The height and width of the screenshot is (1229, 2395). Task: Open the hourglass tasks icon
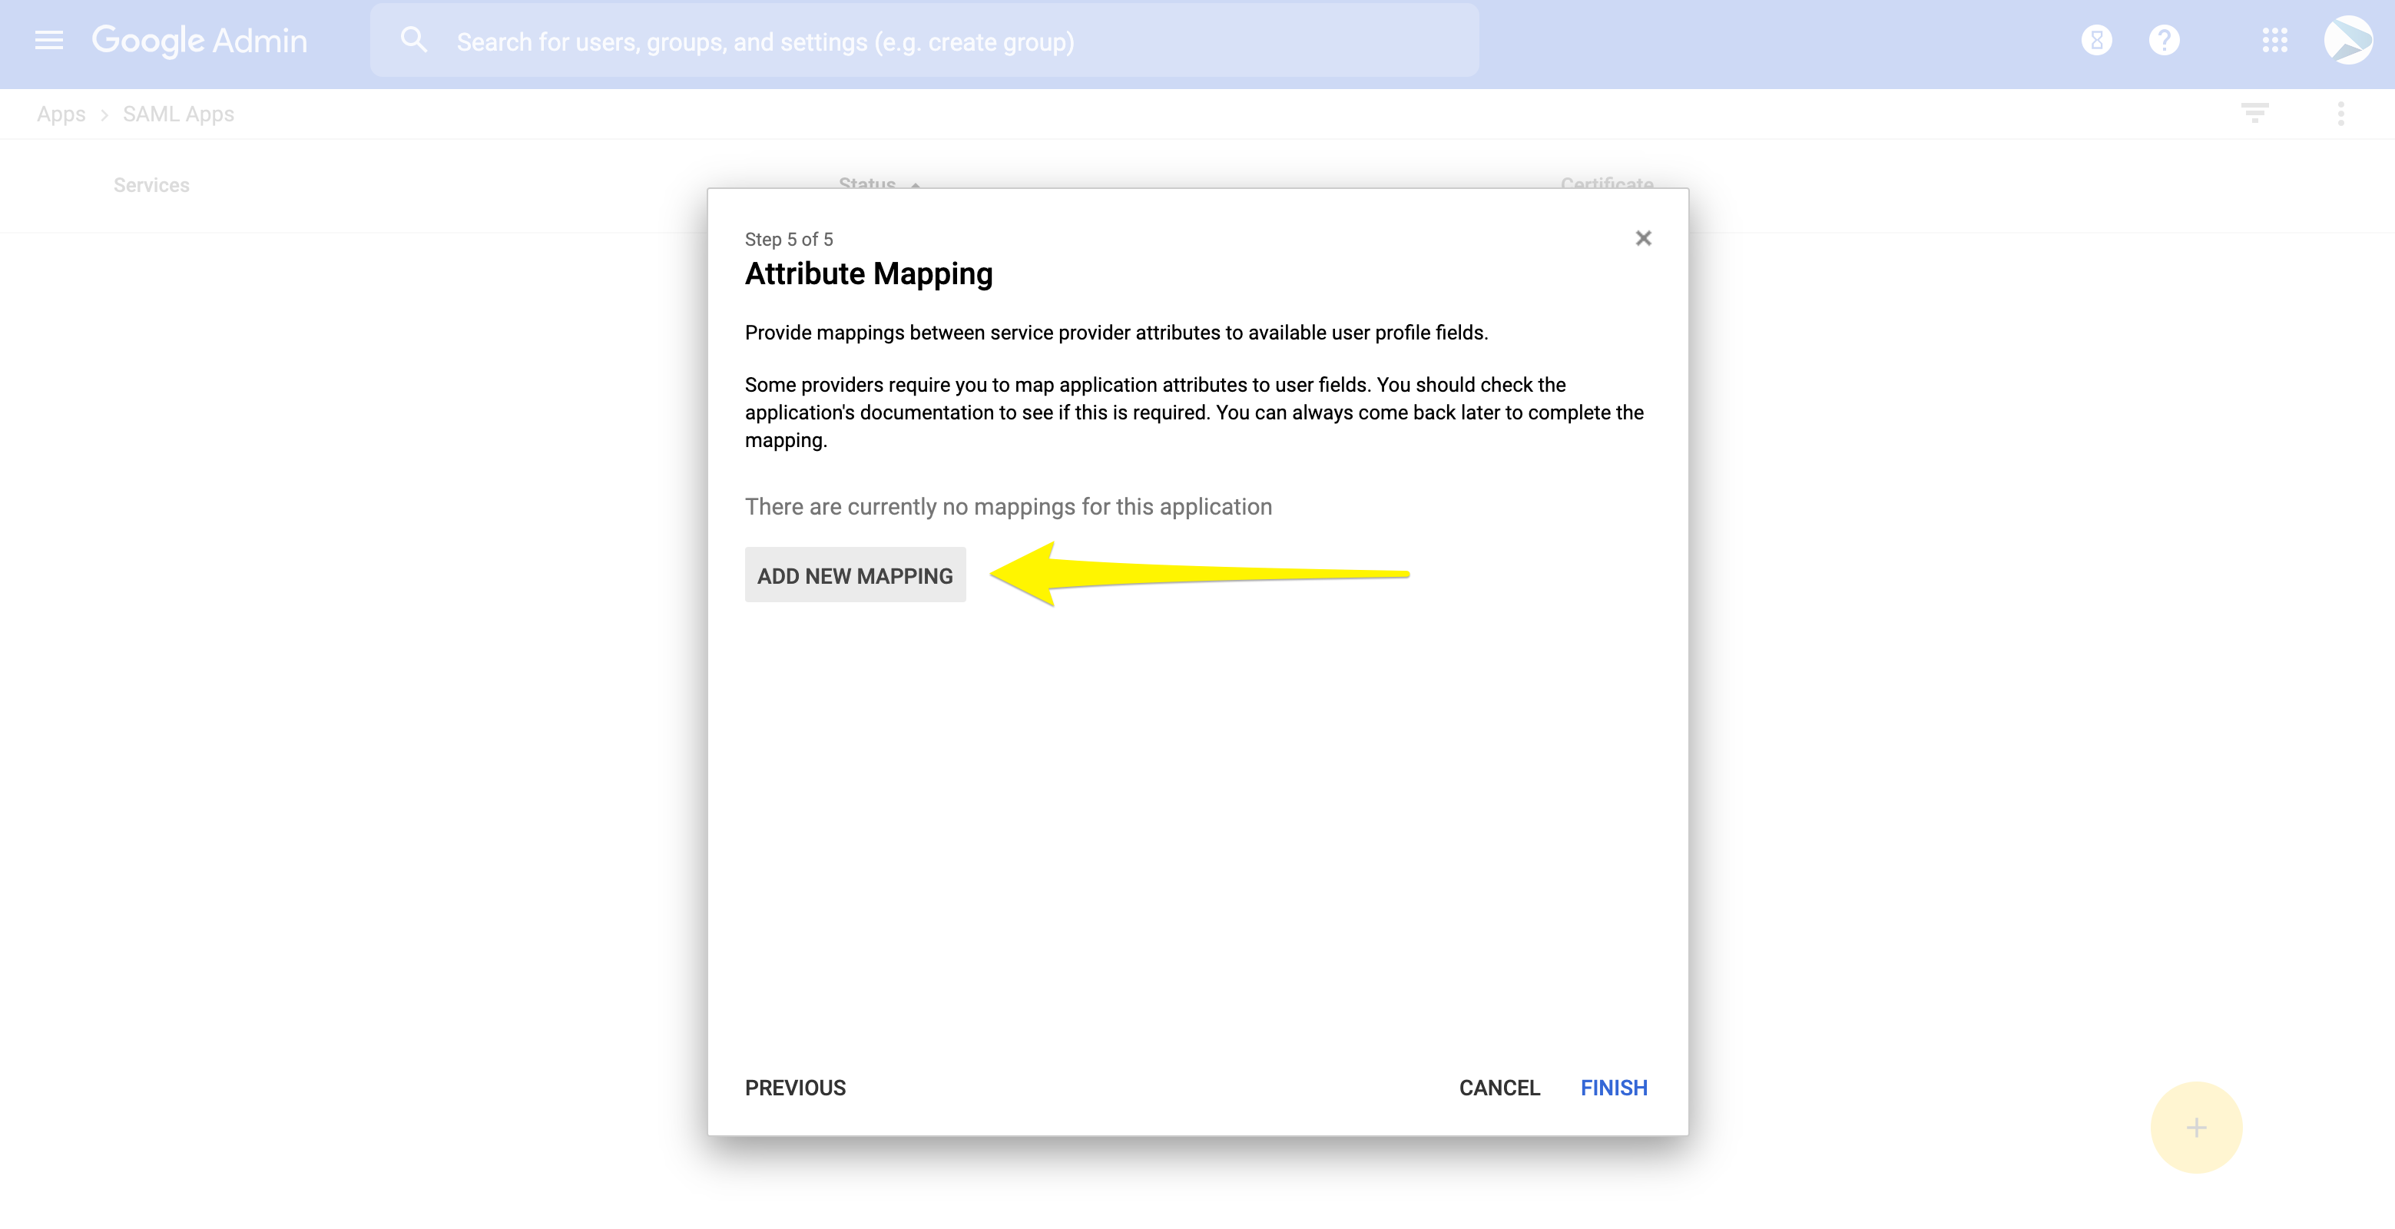pyautogui.click(x=2096, y=40)
